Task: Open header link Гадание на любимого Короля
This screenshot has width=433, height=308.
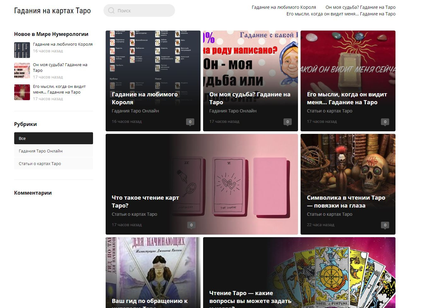Action: 284,7
